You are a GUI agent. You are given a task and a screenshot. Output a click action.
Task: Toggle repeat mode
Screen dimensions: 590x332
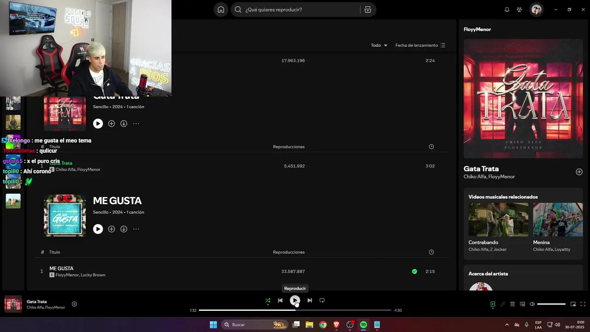(x=322, y=300)
